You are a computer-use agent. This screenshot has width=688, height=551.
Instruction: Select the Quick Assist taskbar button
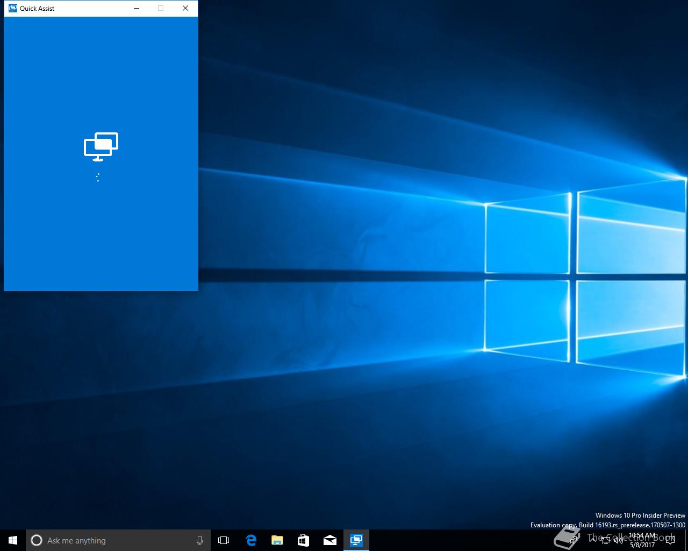[x=356, y=540]
